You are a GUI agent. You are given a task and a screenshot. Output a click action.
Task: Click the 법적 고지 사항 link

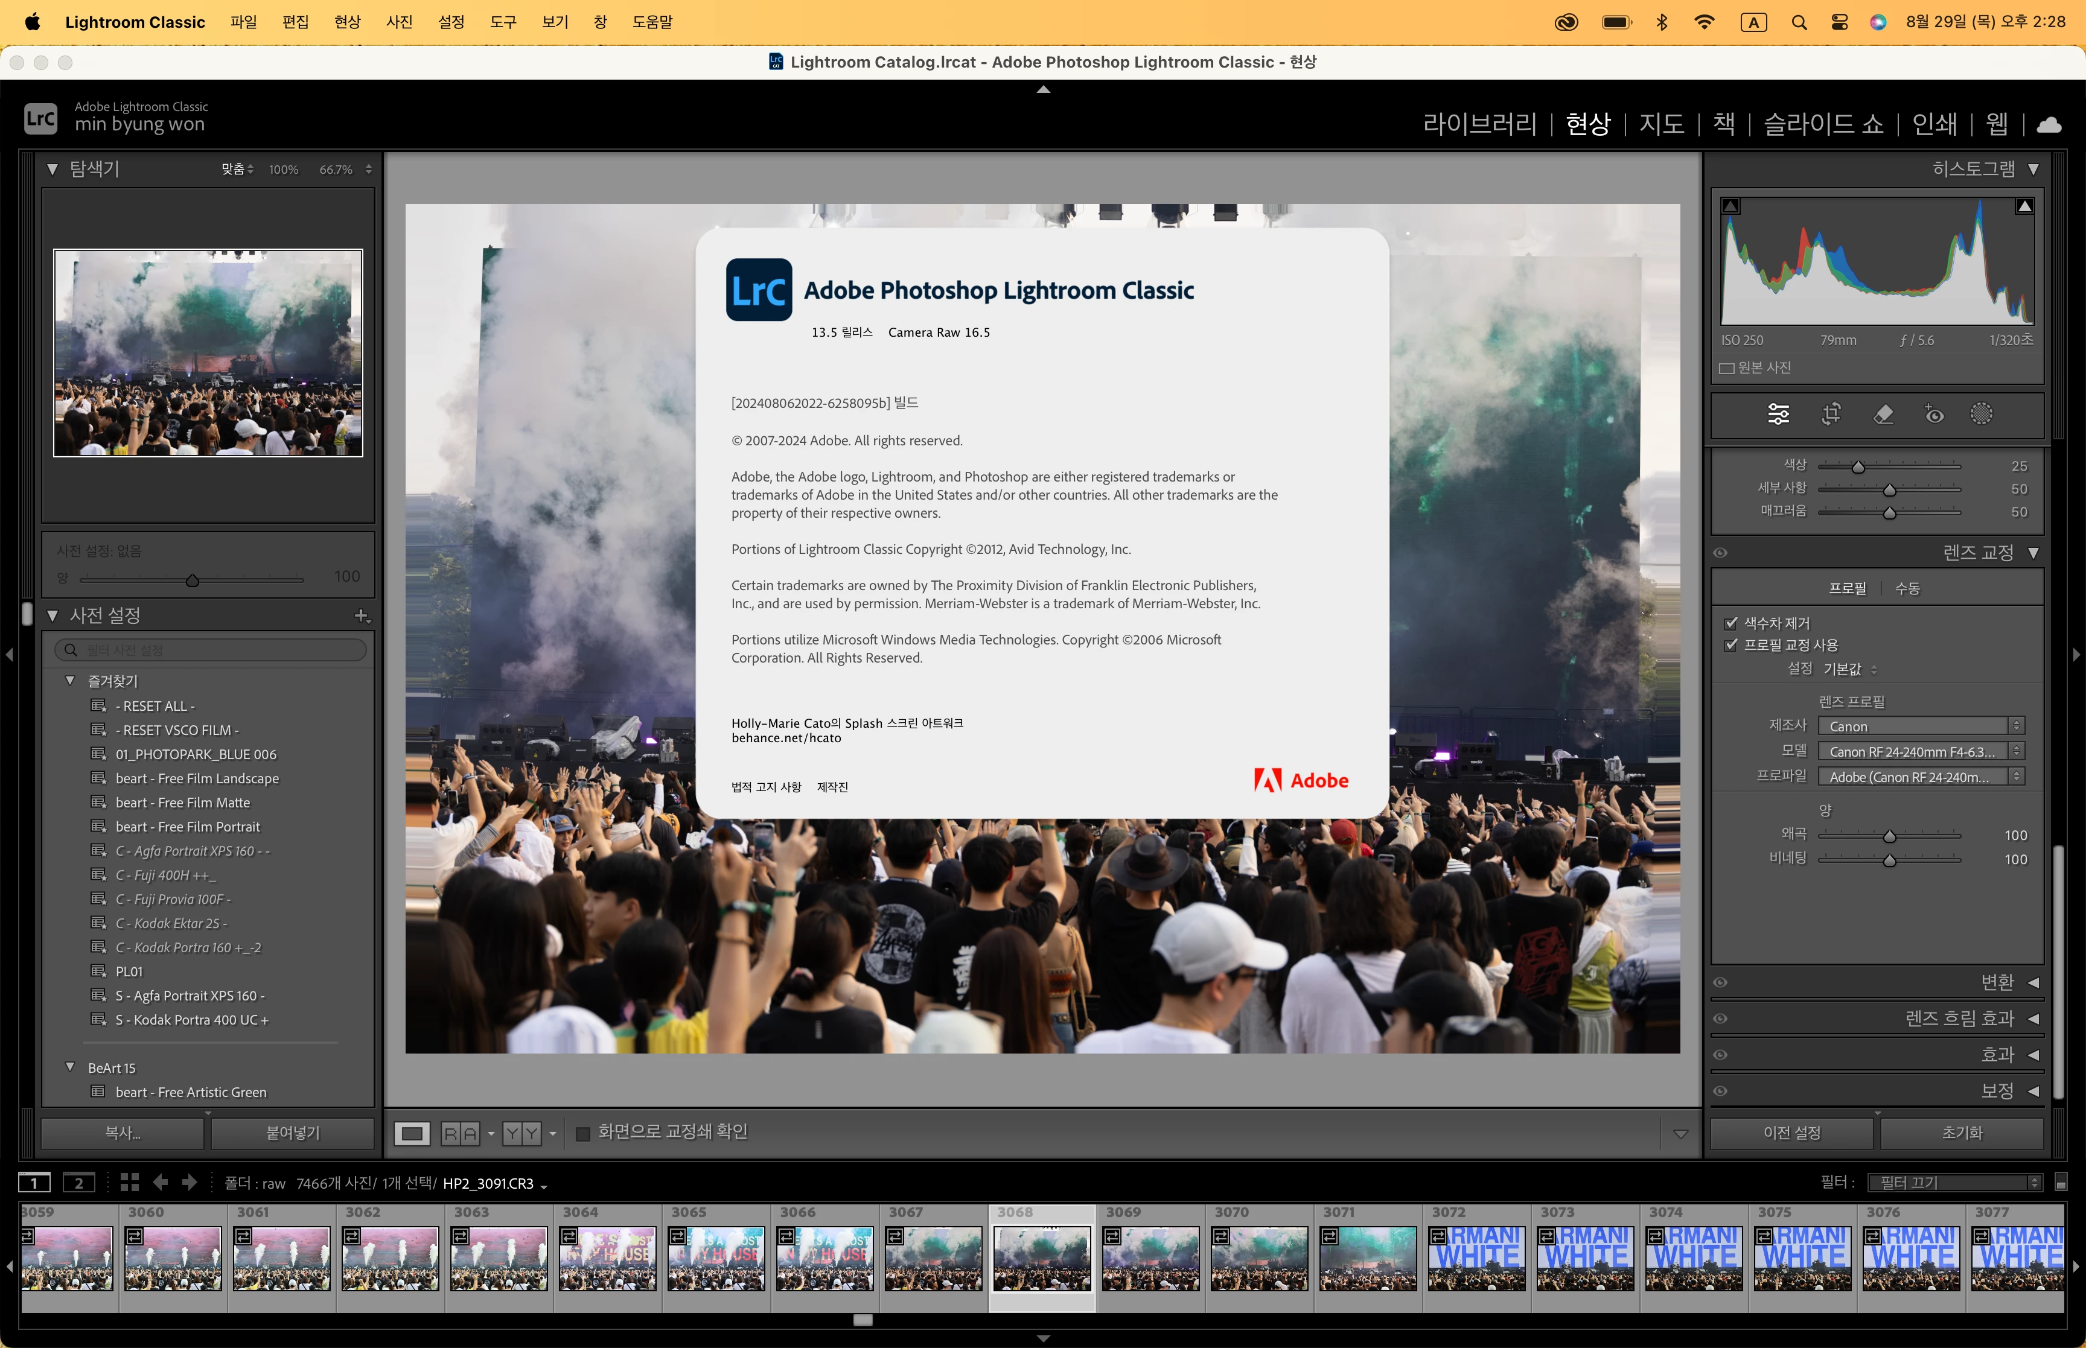pyautogui.click(x=766, y=787)
